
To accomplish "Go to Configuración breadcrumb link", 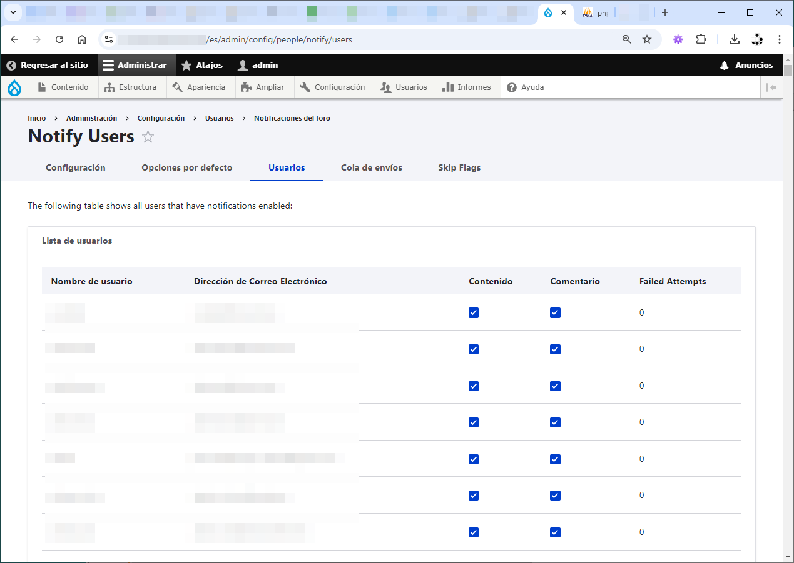I will point(161,118).
